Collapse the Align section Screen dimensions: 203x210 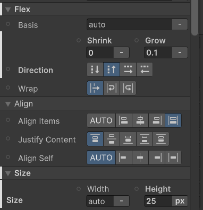(8, 104)
